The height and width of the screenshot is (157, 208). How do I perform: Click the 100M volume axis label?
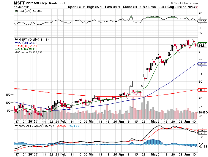(x=9, y=102)
